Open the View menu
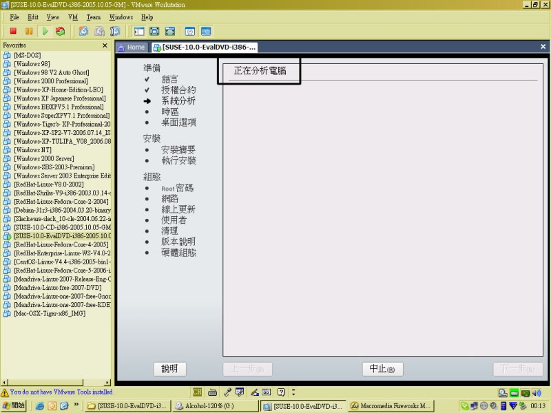The height and width of the screenshot is (413, 551). pyautogui.click(x=53, y=17)
